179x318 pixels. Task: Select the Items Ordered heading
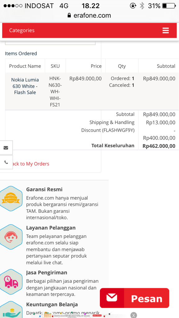pos(21,53)
